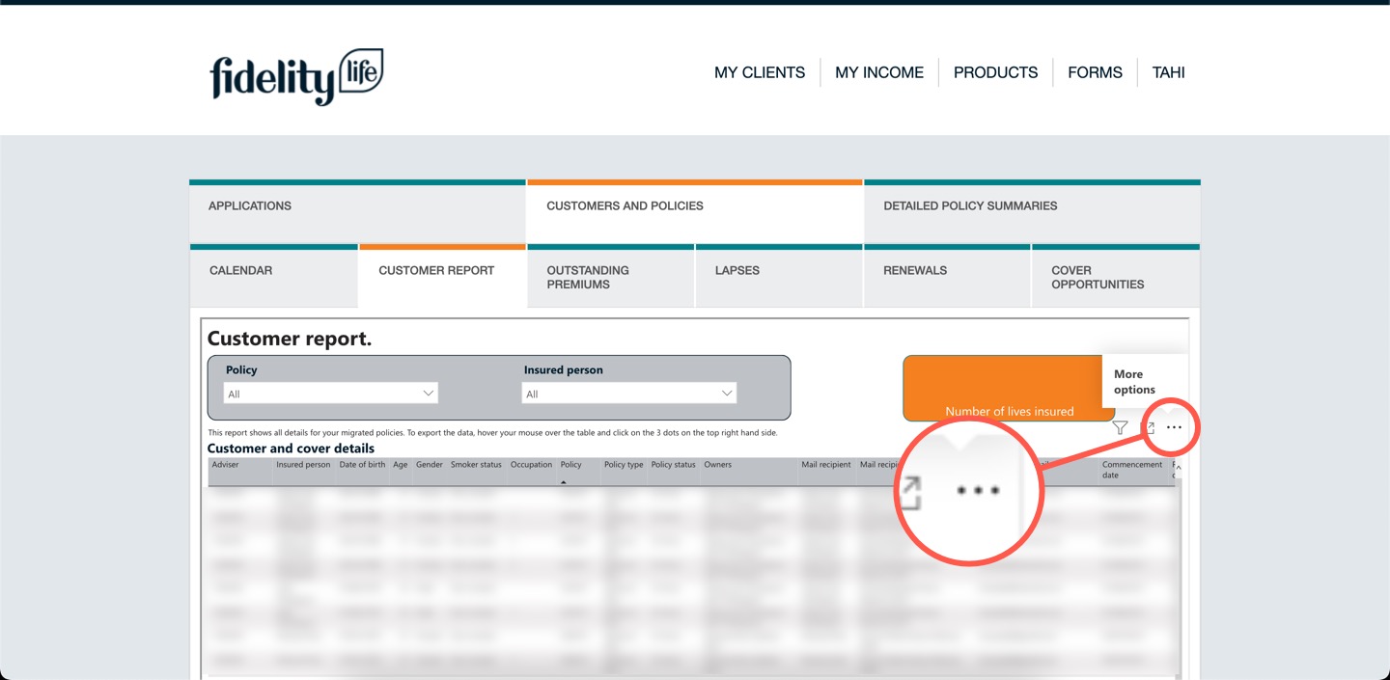Open the MY CLIENTS menu

(x=759, y=72)
